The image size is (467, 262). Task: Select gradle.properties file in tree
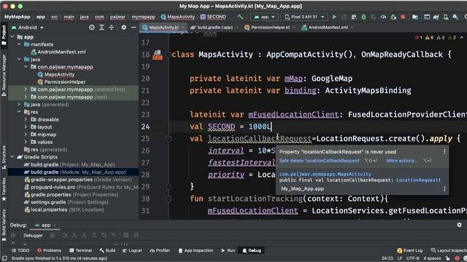point(51,194)
